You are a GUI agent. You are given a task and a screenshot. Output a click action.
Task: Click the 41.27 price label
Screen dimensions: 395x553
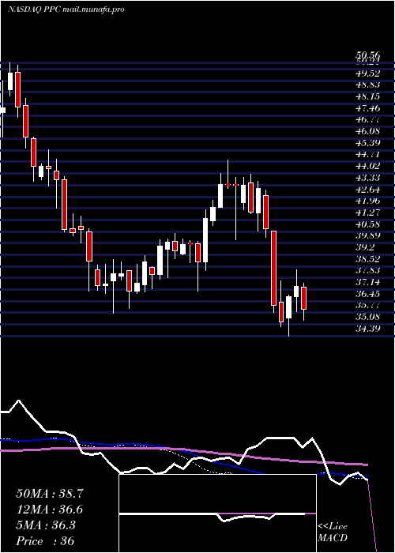click(x=368, y=213)
